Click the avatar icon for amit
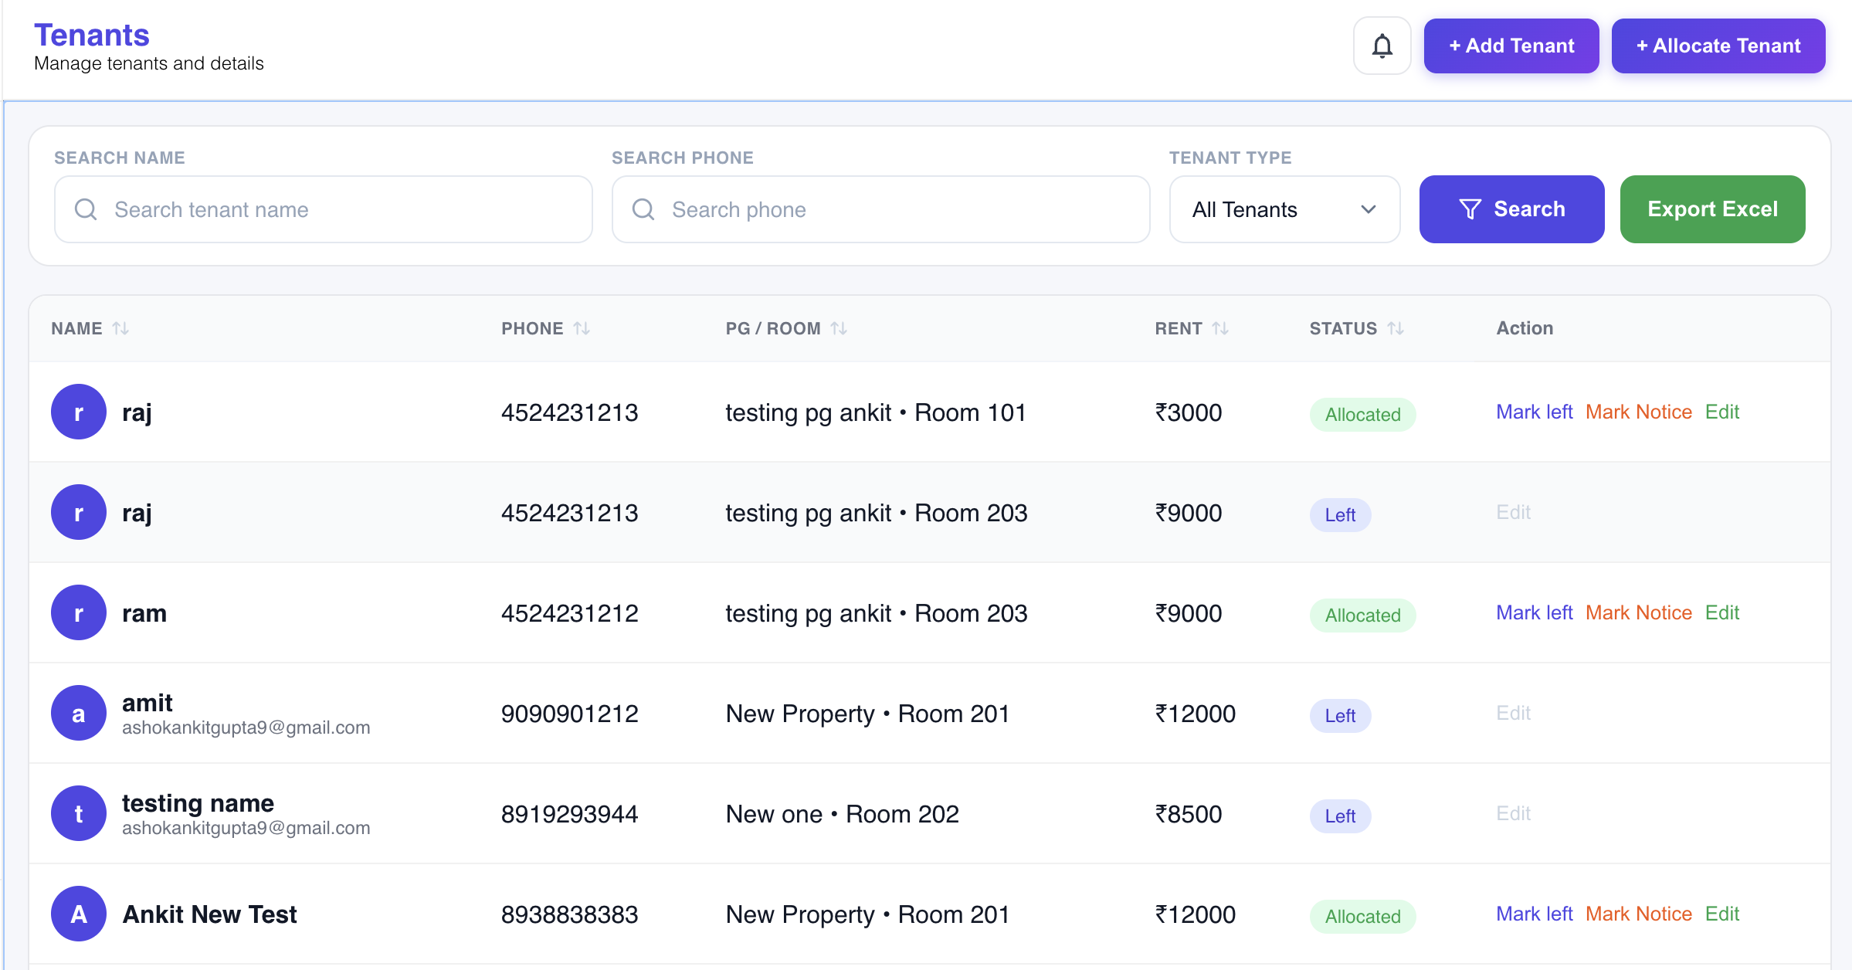The height and width of the screenshot is (970, 1852). pos(79,713)
